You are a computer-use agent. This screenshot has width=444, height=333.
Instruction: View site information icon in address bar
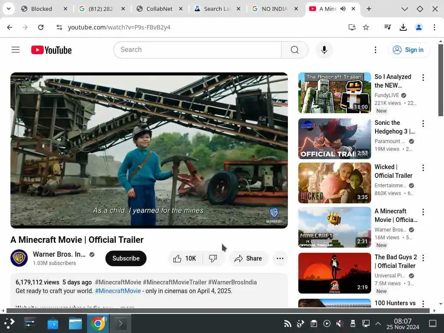(x=59, y=27)
